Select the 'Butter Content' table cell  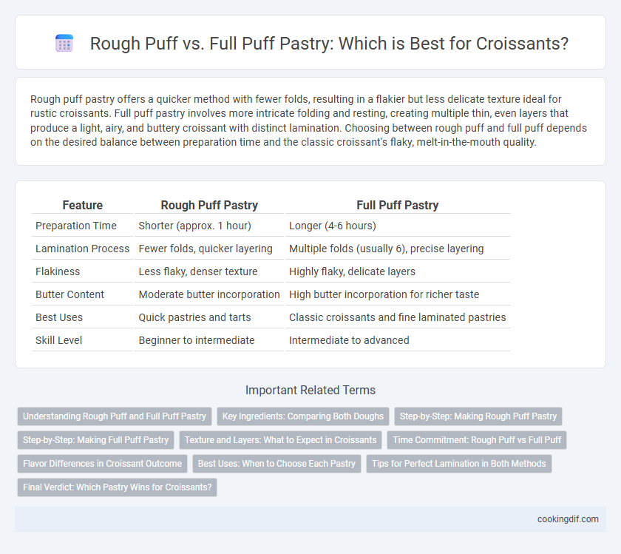click(x=69, y=294)
